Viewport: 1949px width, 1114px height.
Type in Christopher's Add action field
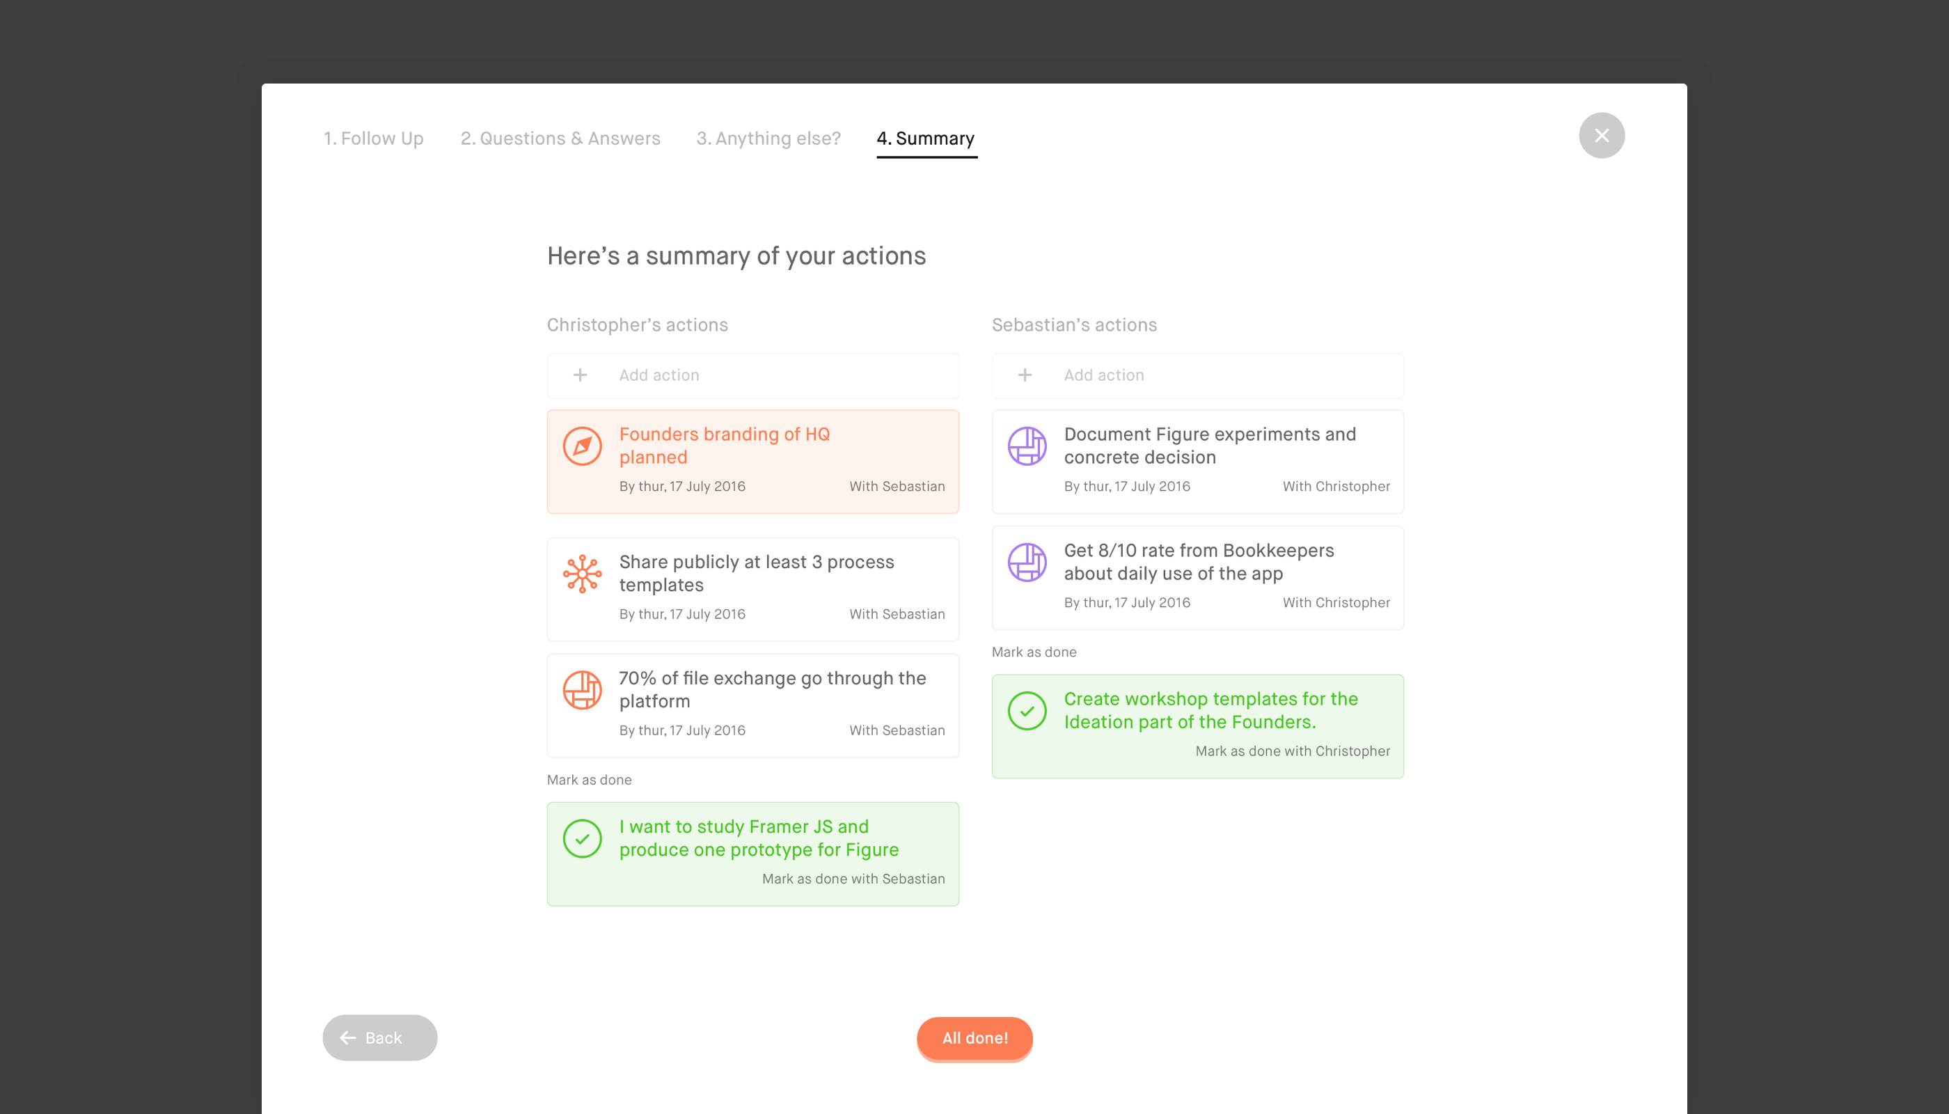tap(773, 375)
